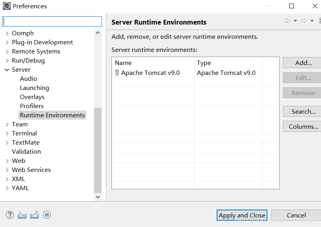Select the YAML label
Image resolution: width=321 pixels, height=227 pixels.
coord(20,188)
